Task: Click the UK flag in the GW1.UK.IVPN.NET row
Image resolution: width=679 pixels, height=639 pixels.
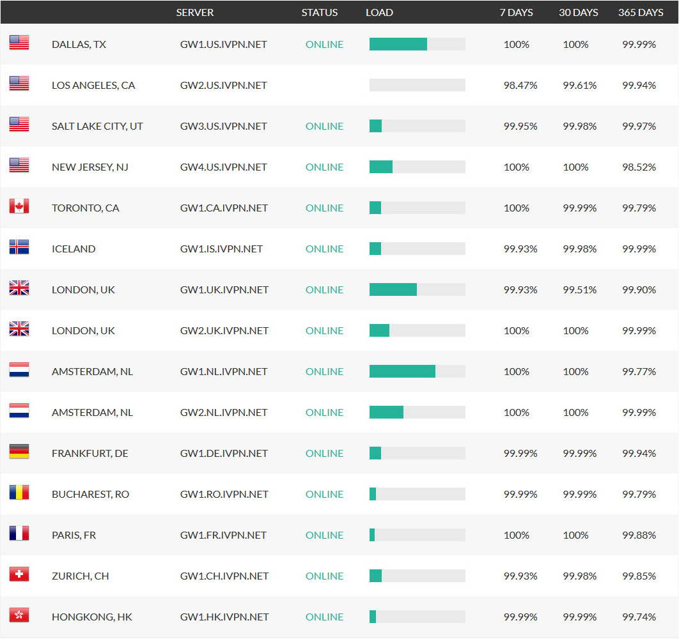Action: coord(19,288)
